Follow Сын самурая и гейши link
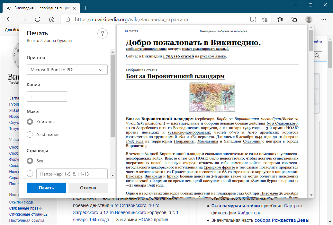The height and width of the screenshot is (225, 333). pos(236,206)
